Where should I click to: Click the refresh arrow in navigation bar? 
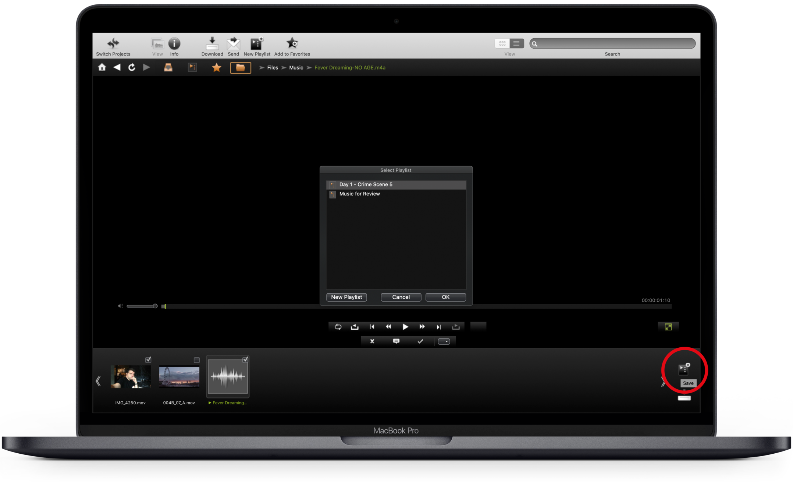tap(131, 67)
